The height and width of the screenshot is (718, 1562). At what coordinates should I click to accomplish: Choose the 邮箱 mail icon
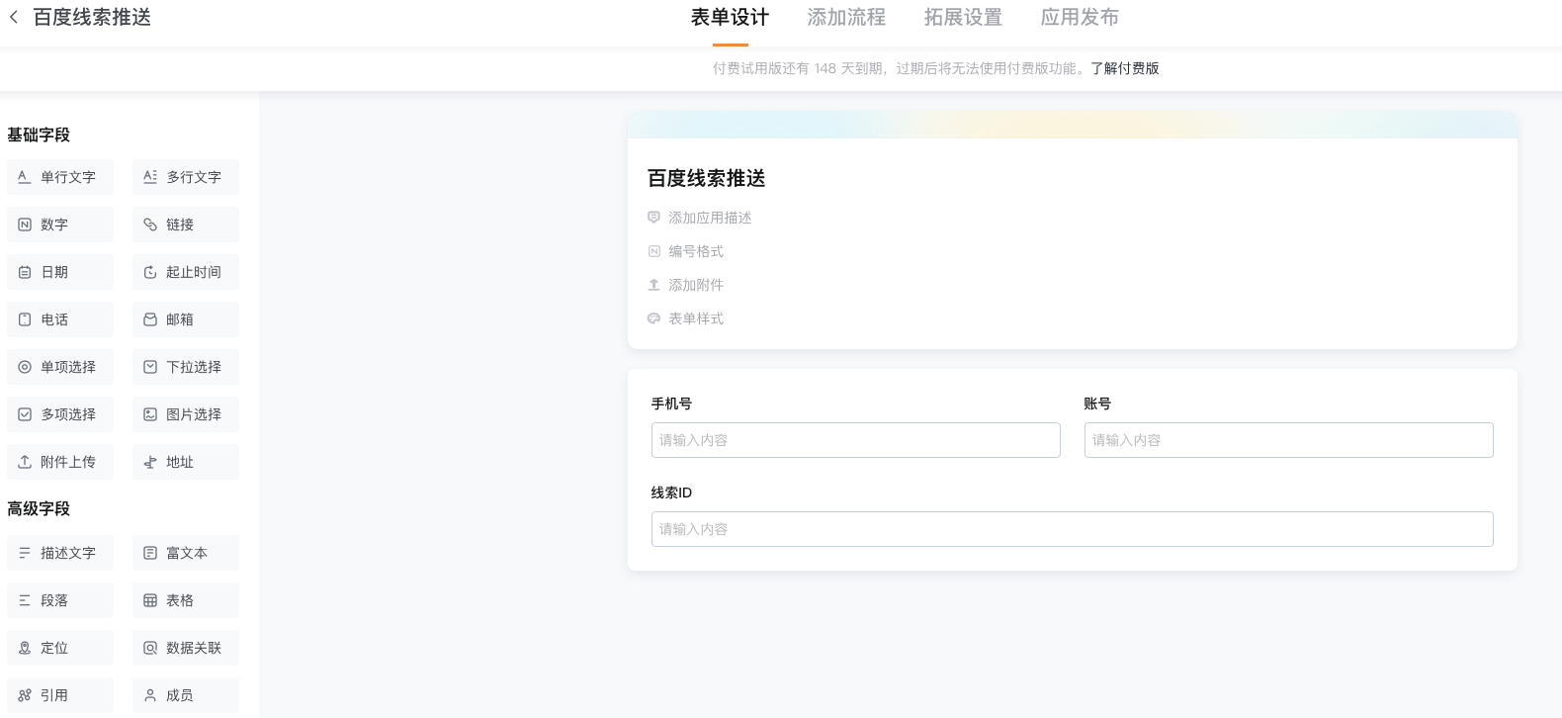[150, 319]
